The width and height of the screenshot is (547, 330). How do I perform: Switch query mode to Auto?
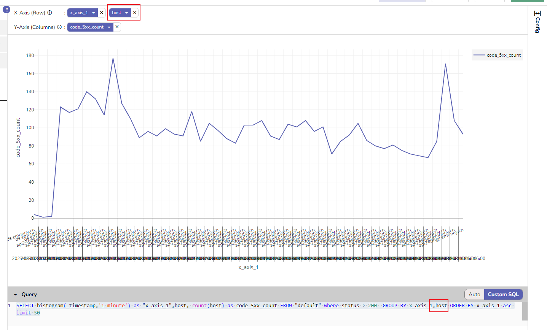(474, 294)
